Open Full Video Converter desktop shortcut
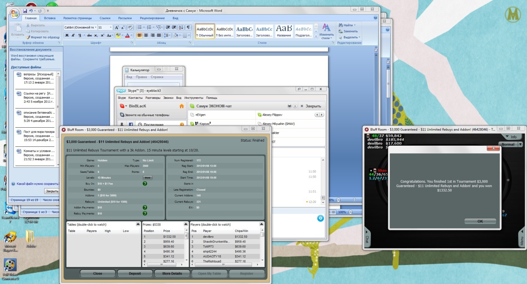This screenshot has width=527, height=284. click(10, 269)
